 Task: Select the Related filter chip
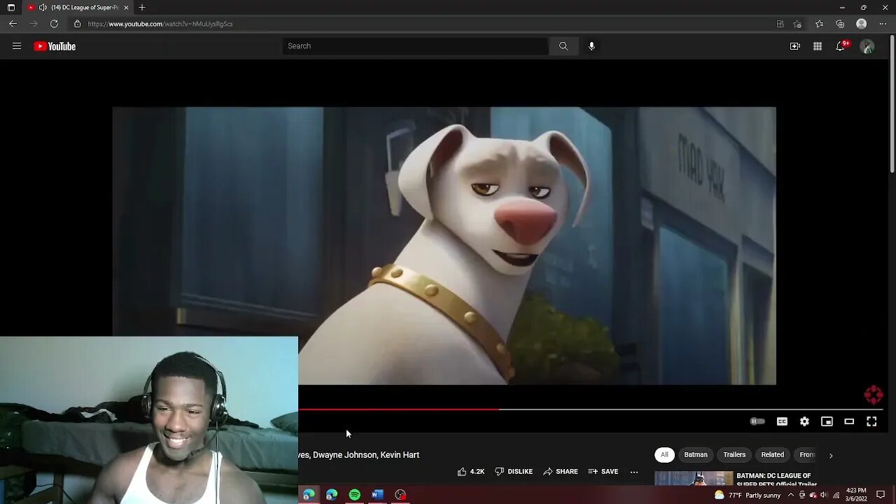(x=773, y=455)
